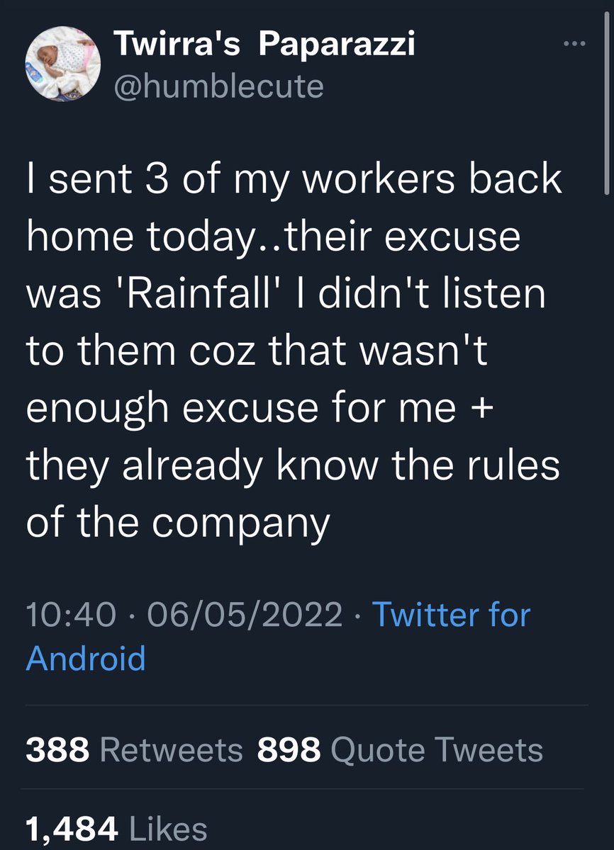Open the @humblecute handle link
The height and width of the screenshot is (850, 614).
click(218, 86)
